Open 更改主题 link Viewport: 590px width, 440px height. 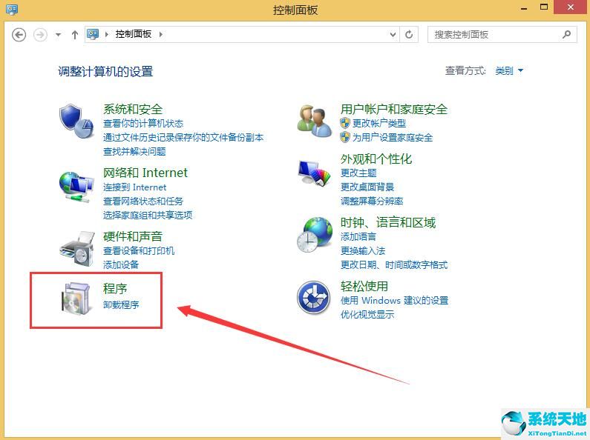[358, 173]
